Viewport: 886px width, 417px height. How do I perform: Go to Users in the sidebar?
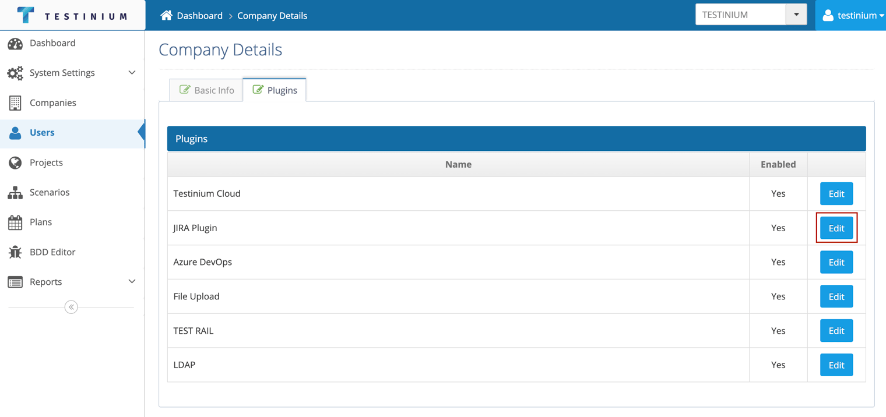tap(72, 133)
